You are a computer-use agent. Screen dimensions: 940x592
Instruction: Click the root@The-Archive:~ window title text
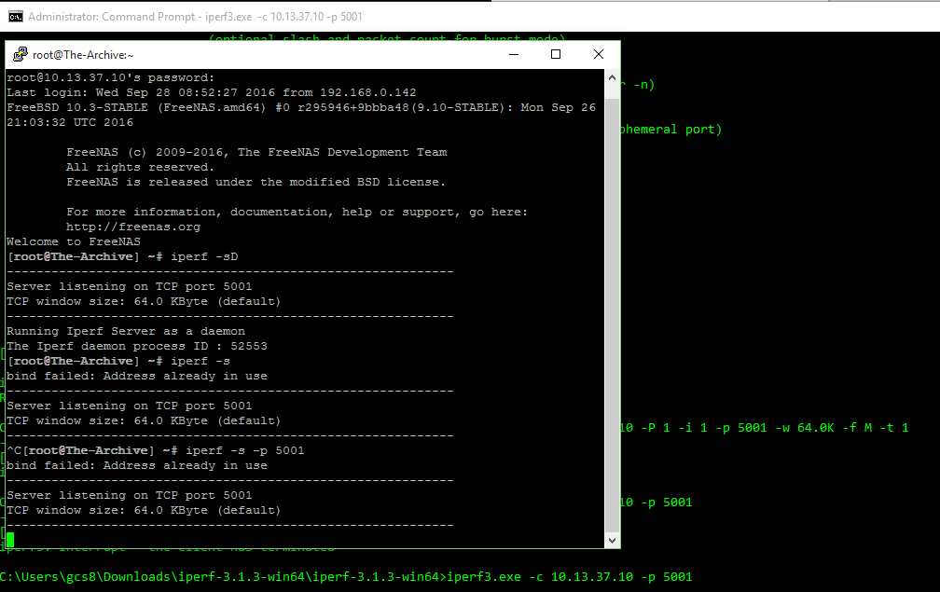pos(83,55)
